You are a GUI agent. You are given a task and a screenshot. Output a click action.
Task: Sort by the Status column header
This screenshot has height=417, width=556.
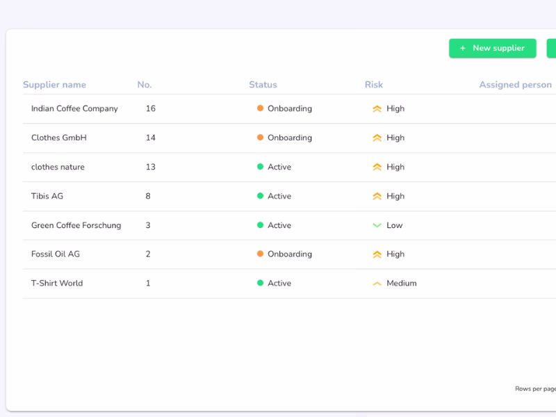point(263,85)
